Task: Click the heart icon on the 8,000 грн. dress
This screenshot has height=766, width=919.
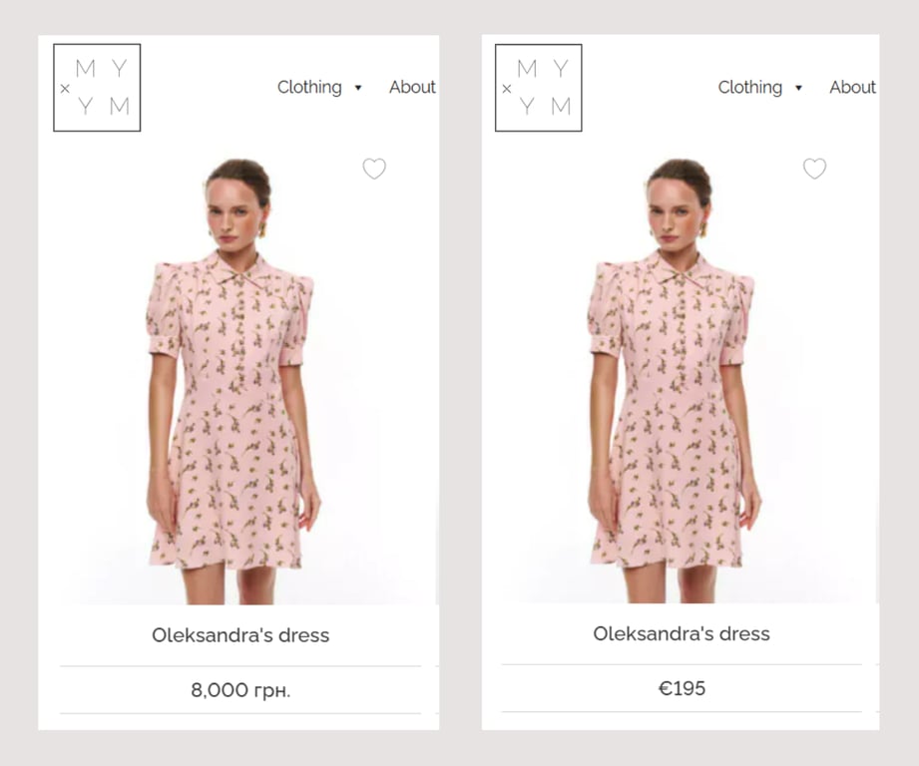Action: [x=374, y=169]
